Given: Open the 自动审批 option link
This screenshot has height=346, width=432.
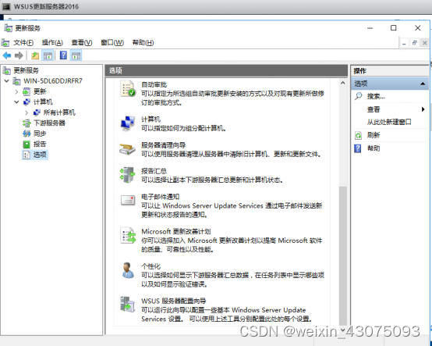Looking at the screenshot, I should pos(154,84).
